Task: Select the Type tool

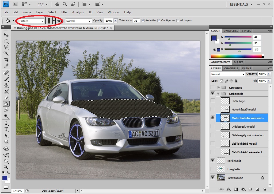Action: tap(6, 129)
